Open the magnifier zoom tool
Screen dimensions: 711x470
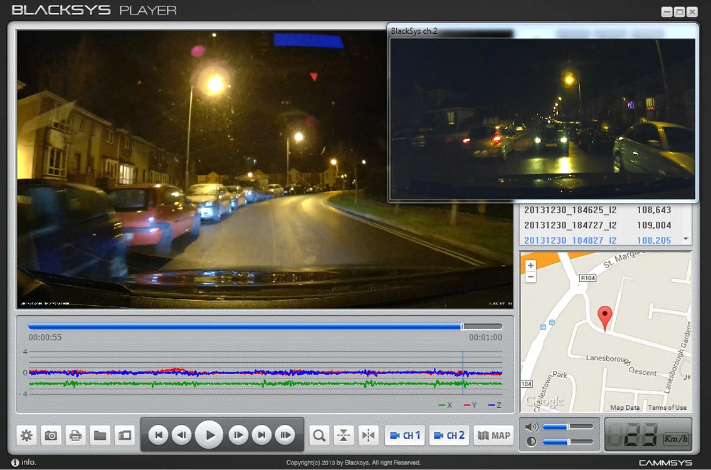[319, 436]
